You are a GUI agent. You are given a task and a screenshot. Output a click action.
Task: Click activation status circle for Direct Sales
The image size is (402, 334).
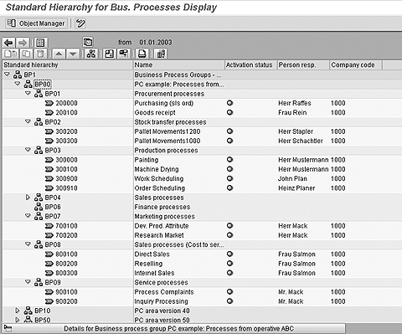(229, 254)
